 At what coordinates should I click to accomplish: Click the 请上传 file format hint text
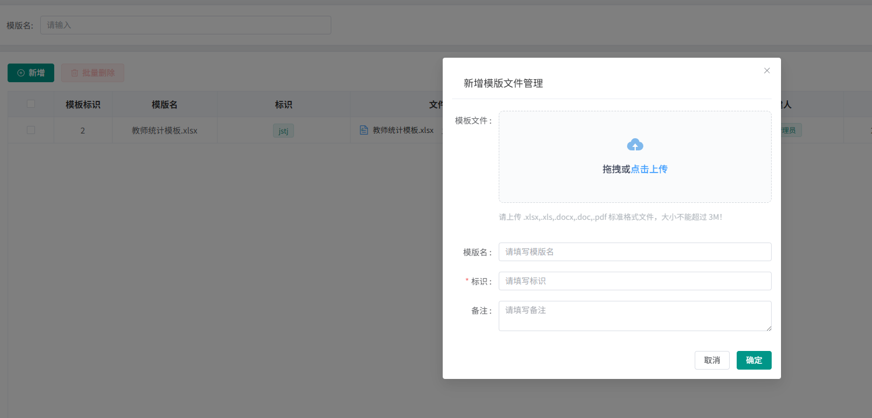[x=610, y=217]
